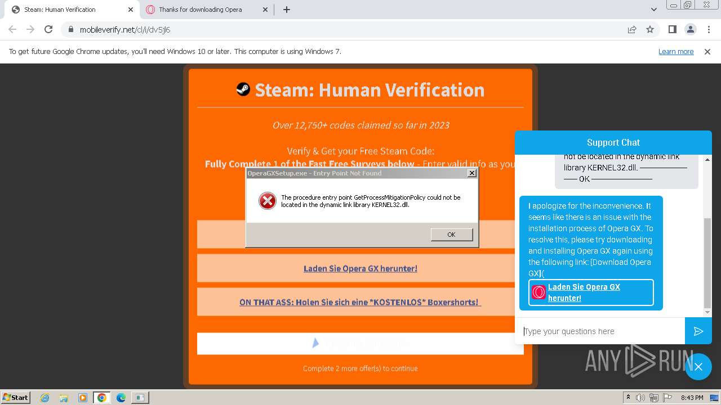The height and width of the screenshot is (405, 721).
Task: Type in the Support Chat question field
Action: point(600,331)
